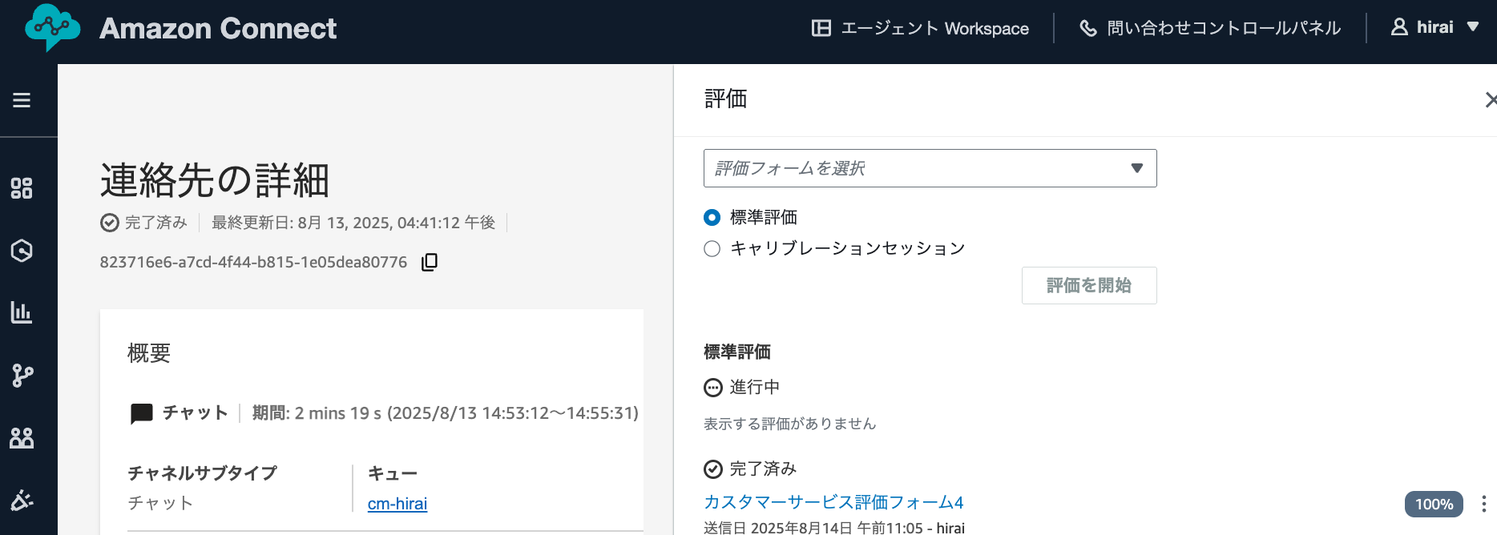Click the chat bubble icon in summary
Image resolution: width=1497 pixels, height=535 pixels.
point(142,413)
